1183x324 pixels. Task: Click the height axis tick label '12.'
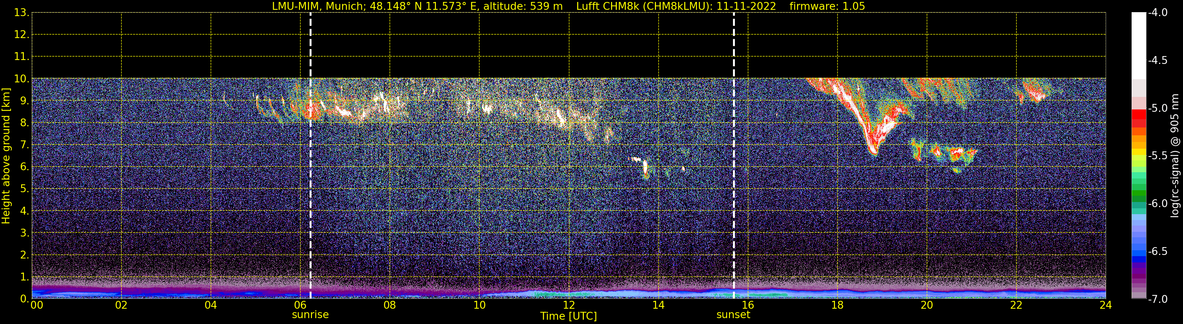(x=22, y=35)
